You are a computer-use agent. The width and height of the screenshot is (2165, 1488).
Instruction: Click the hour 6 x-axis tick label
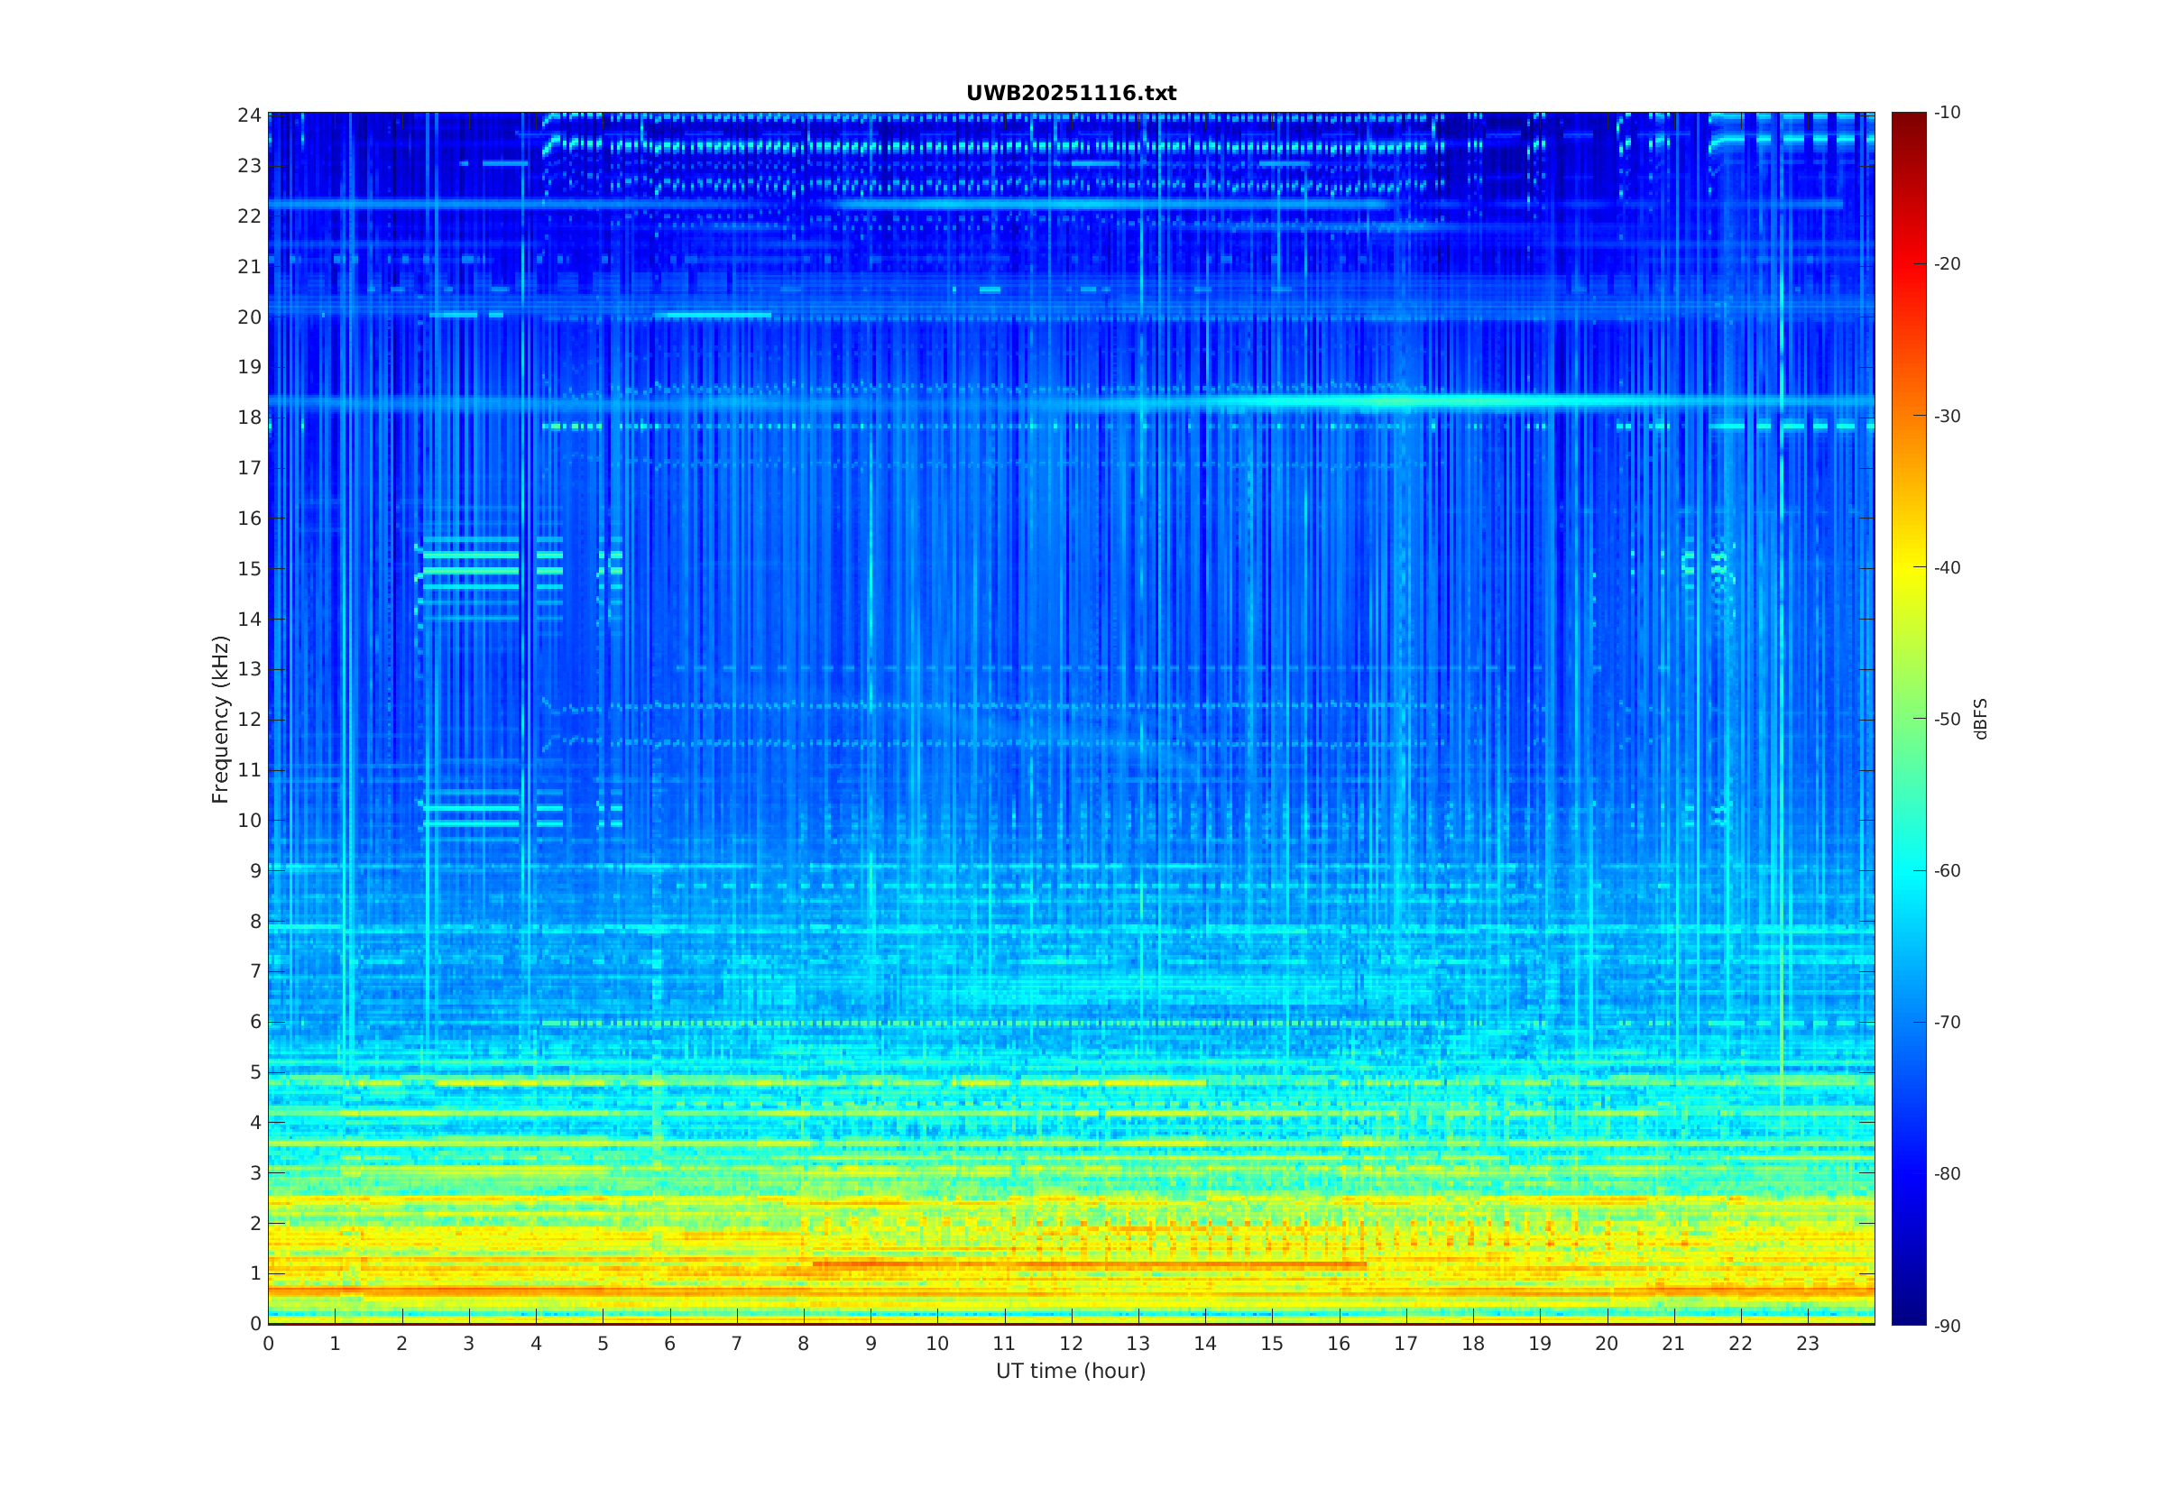669,1344
